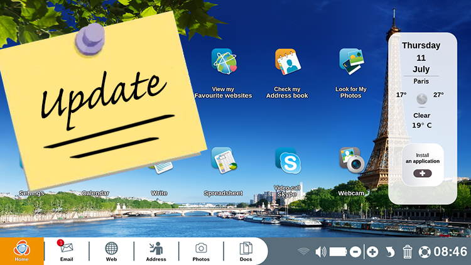This screenshot has width=471, height=265.
Task: Click the 19° C current temperature
Action: click(422, 126)
